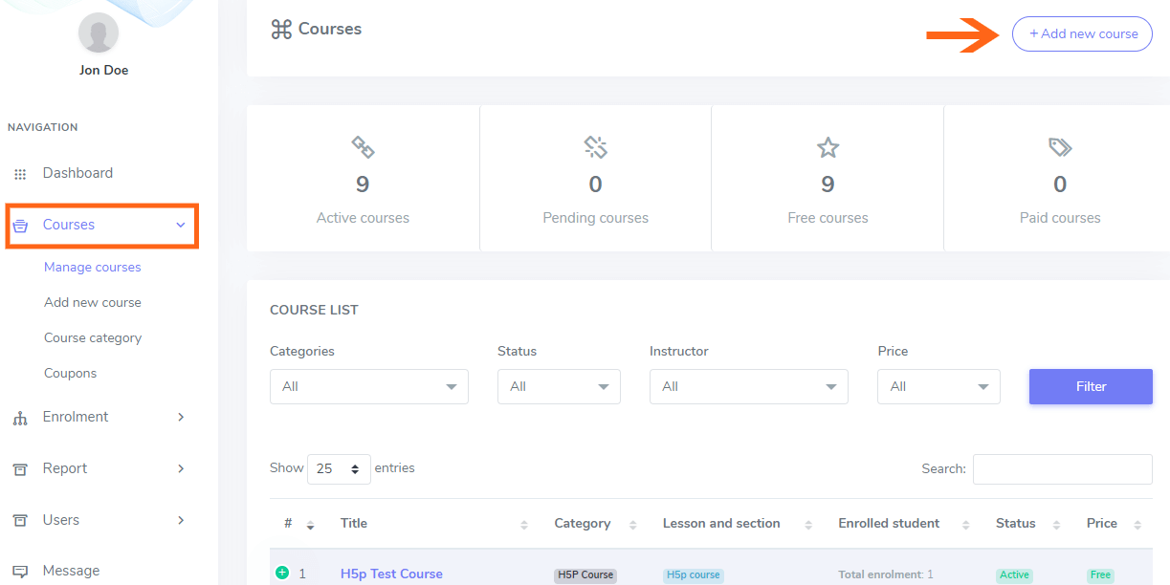Focus the course Search input field

(1062, 469)
